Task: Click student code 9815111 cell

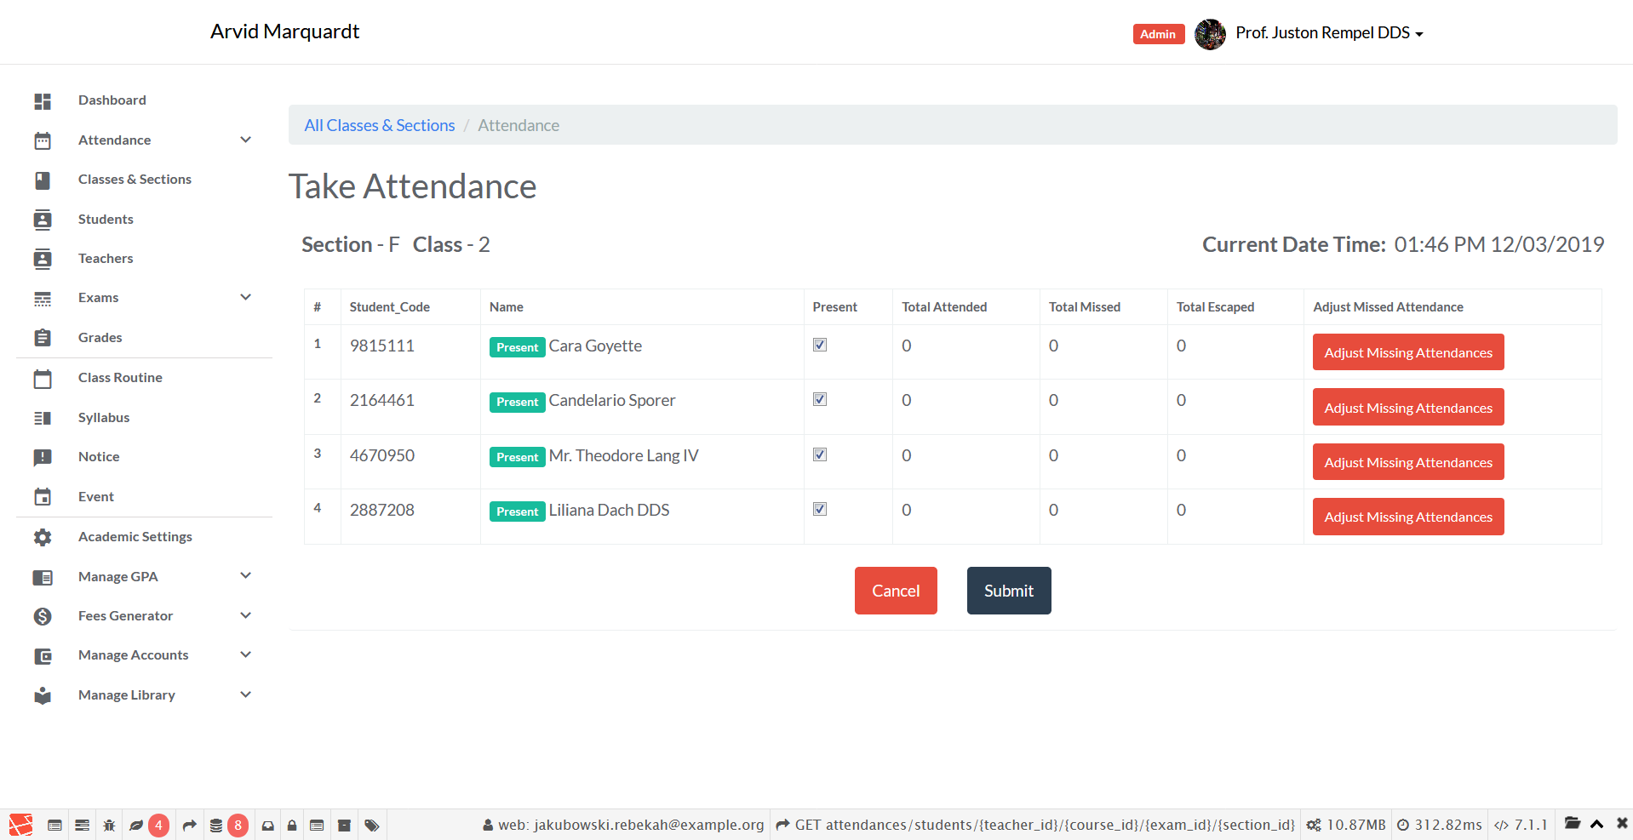Action: [x=410, y=351]
